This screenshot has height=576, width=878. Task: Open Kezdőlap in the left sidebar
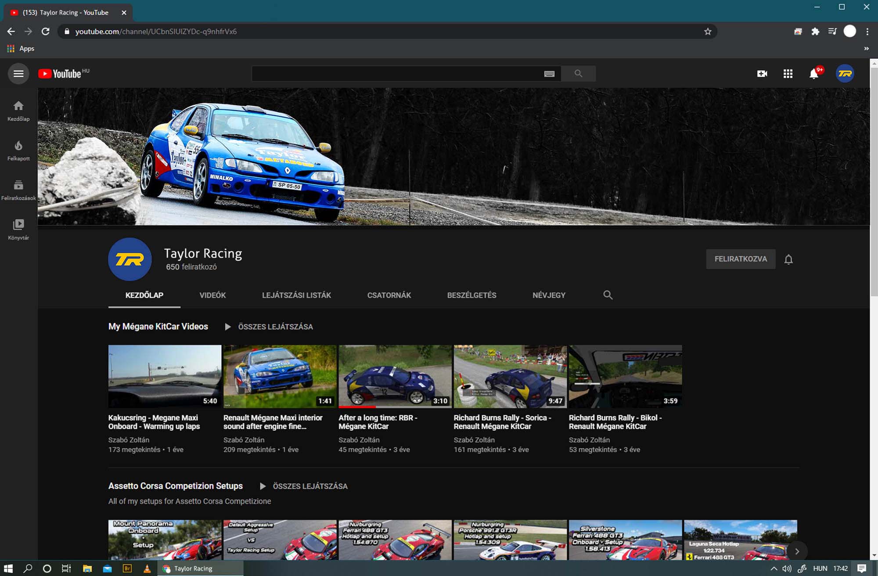[x=18, y=111]
